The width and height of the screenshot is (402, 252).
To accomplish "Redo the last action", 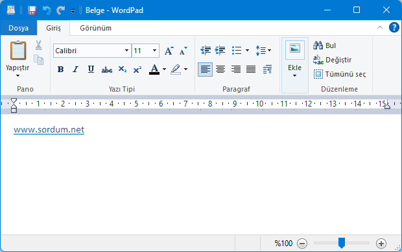I will click(60, 10).
